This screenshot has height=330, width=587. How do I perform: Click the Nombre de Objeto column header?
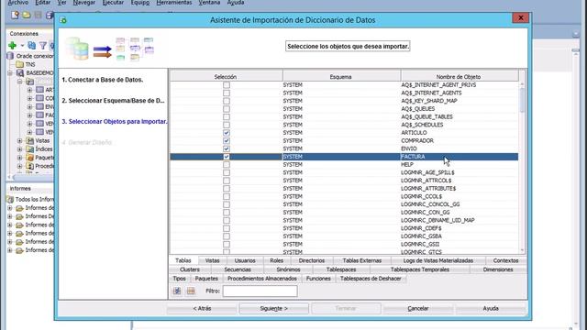coord(460,76)
